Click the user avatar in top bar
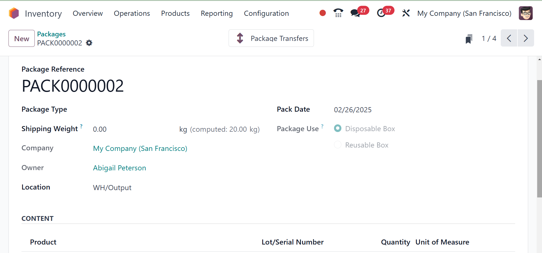Viewport: 542px width, 253px height. [526, 13]
